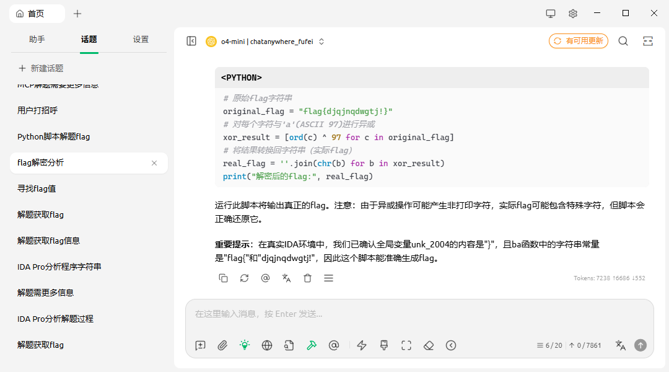Clear the chat with the eraser icon
Screen dimensions: 669x372
click(x=429, y=345)
